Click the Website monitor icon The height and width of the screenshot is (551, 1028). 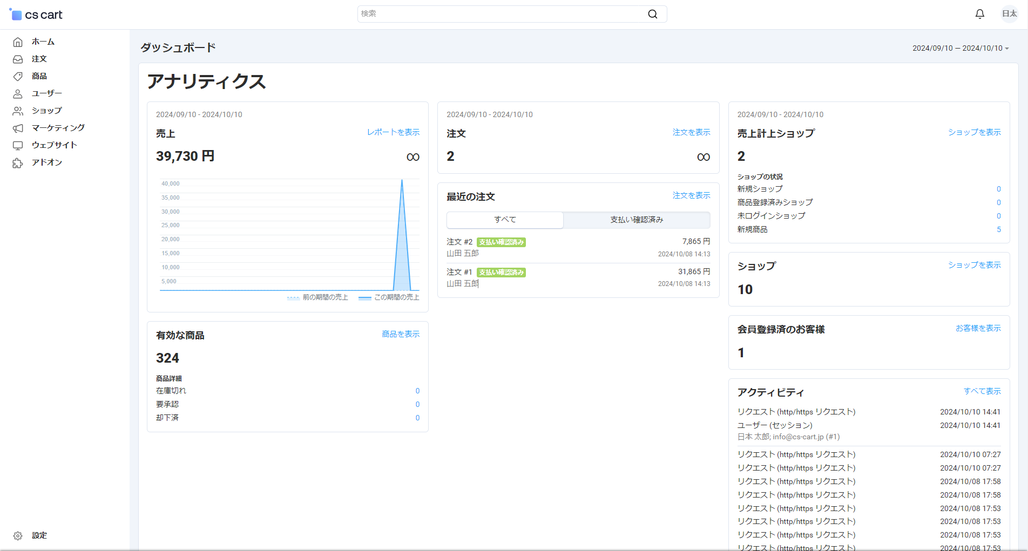click(18, 146)
